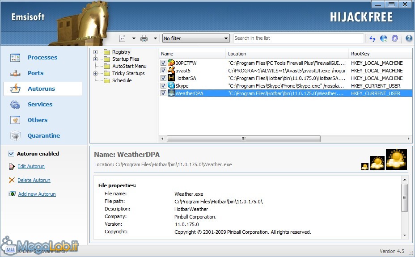
Task: Click the refresh arrows toolbar icon
Action: 373,38
